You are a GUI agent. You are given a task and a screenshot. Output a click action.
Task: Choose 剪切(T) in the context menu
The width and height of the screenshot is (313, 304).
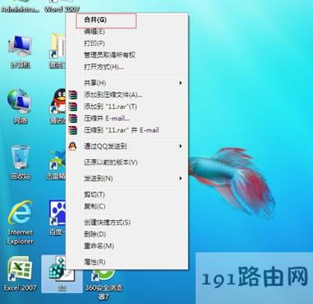[x=127, y=194]
